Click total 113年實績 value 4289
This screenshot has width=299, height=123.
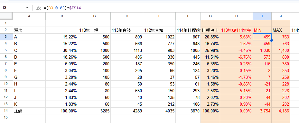pos(127,111)
